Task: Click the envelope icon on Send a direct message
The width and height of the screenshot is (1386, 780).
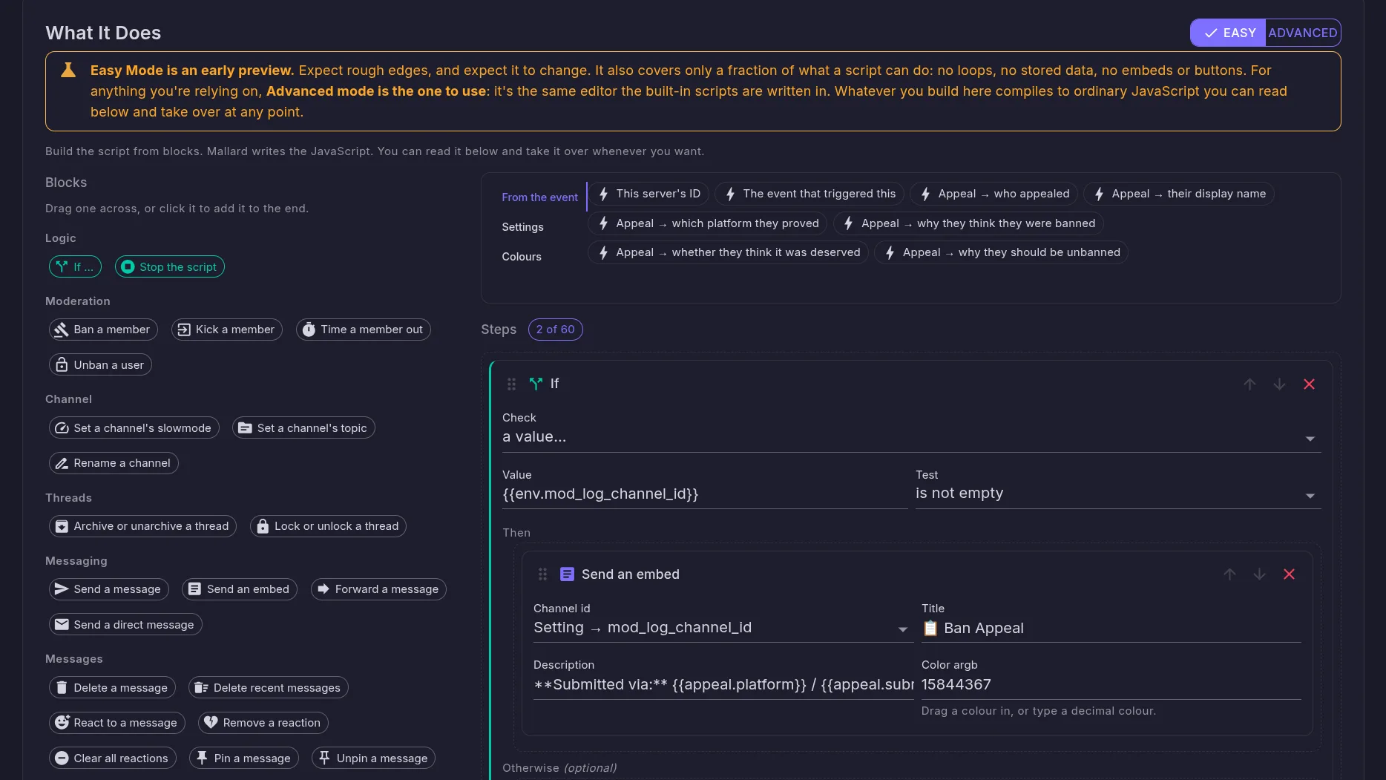Action: pyautogui.click(x=62, y=625)
